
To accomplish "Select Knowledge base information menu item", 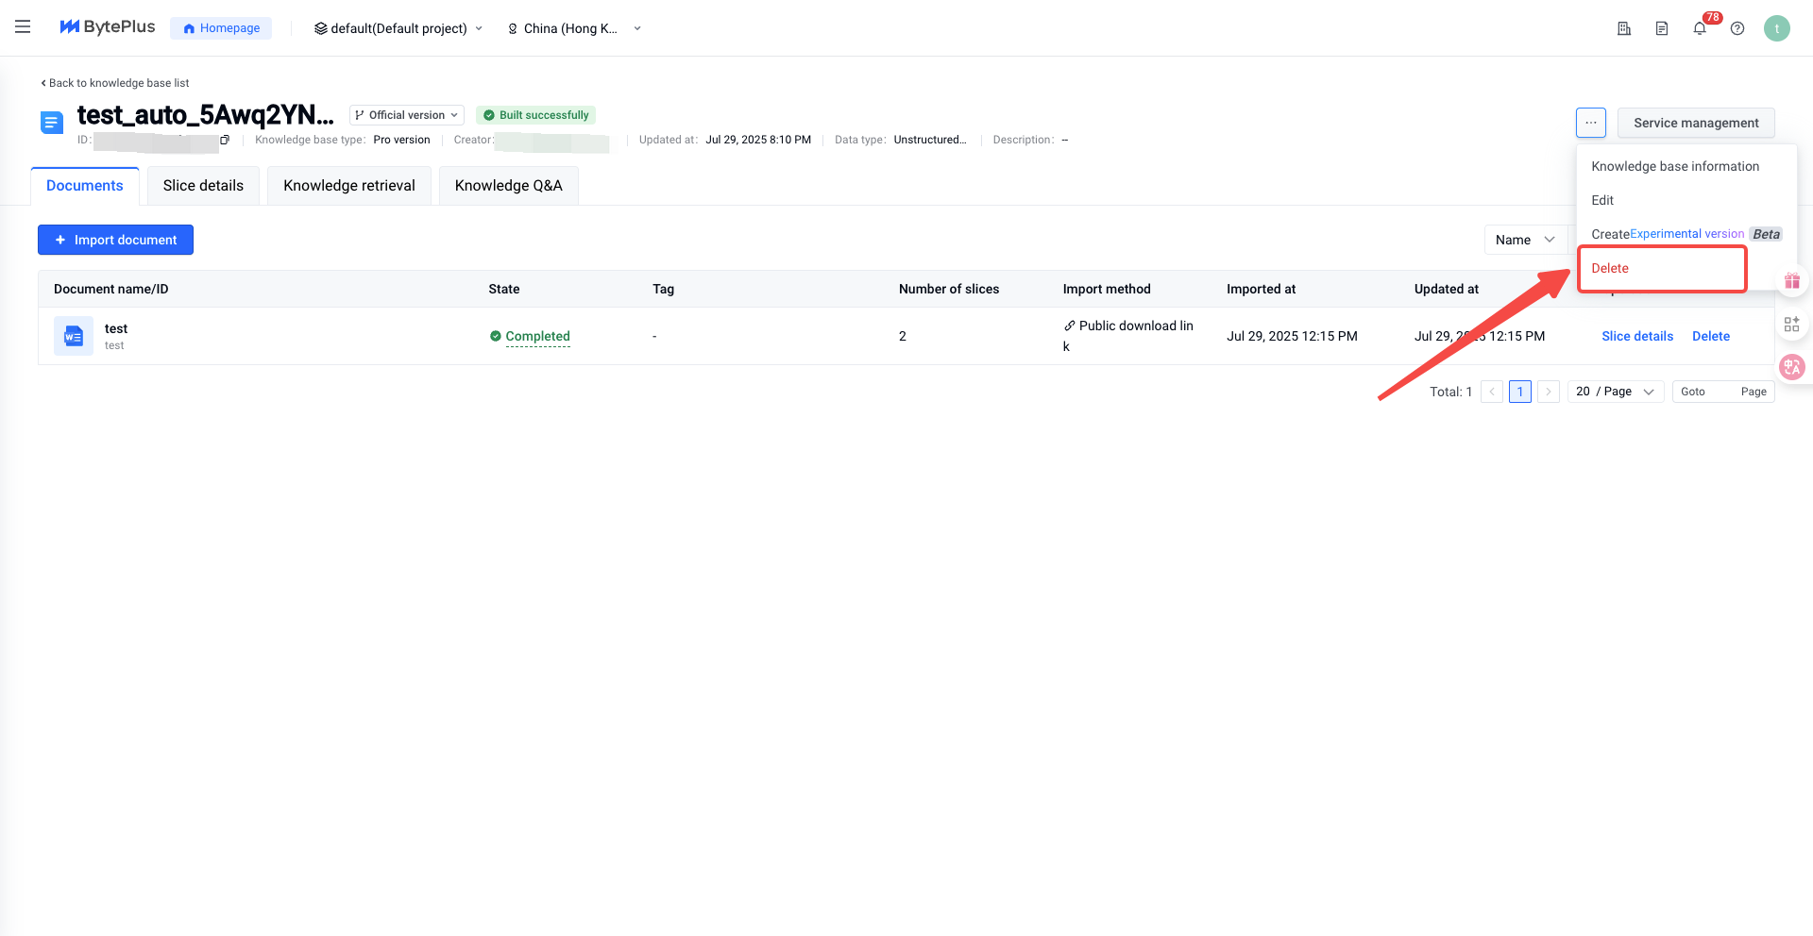I will (1674, 166).
